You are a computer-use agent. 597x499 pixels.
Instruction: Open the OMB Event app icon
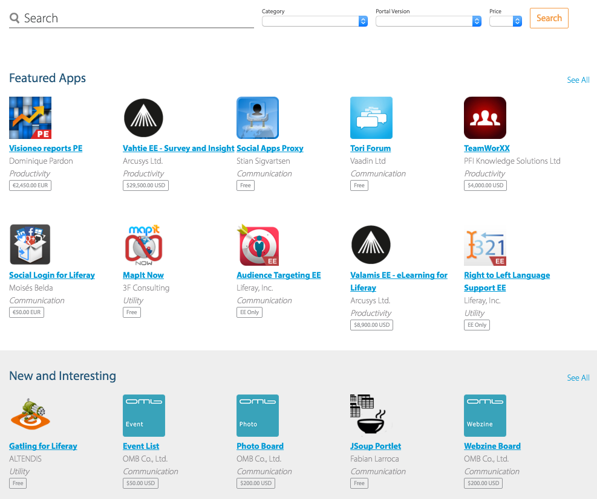coord(143,415)
